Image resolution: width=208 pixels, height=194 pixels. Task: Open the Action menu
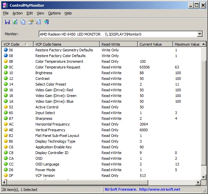coord(18,13)
